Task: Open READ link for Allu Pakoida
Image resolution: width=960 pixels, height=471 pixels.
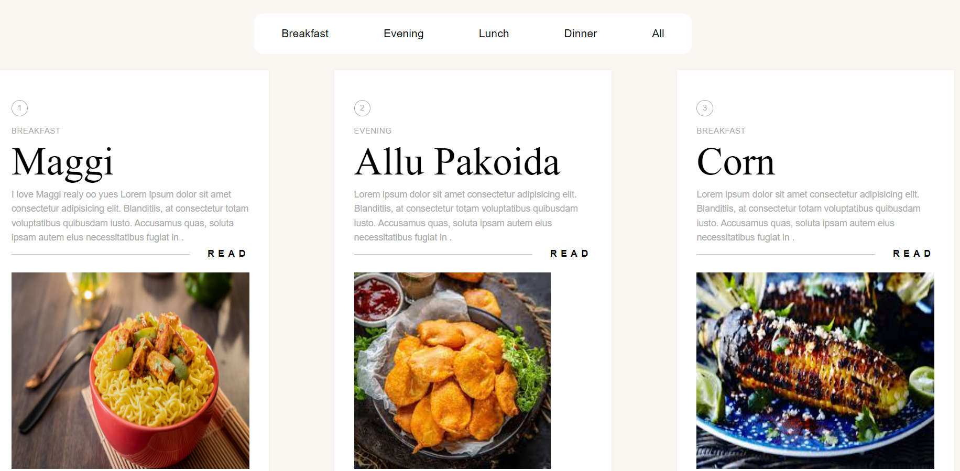Action: (570, 254)
